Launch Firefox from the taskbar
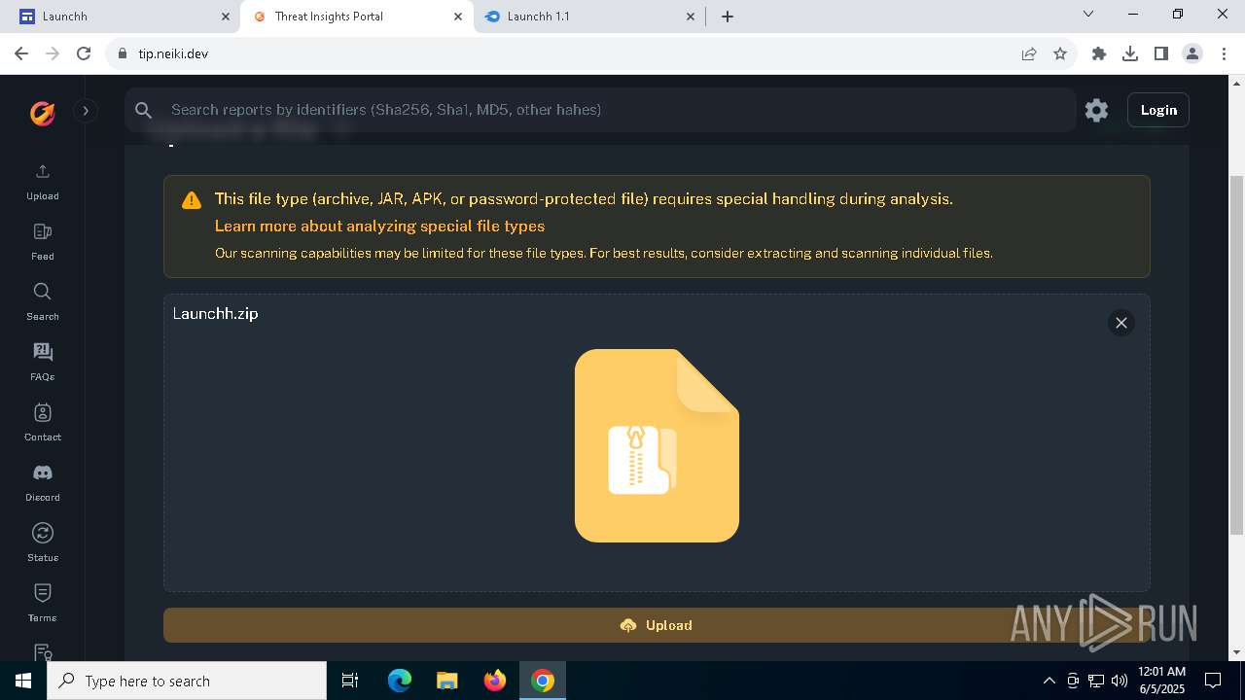This screenshot has width=1245, height=700. point(495,681)
